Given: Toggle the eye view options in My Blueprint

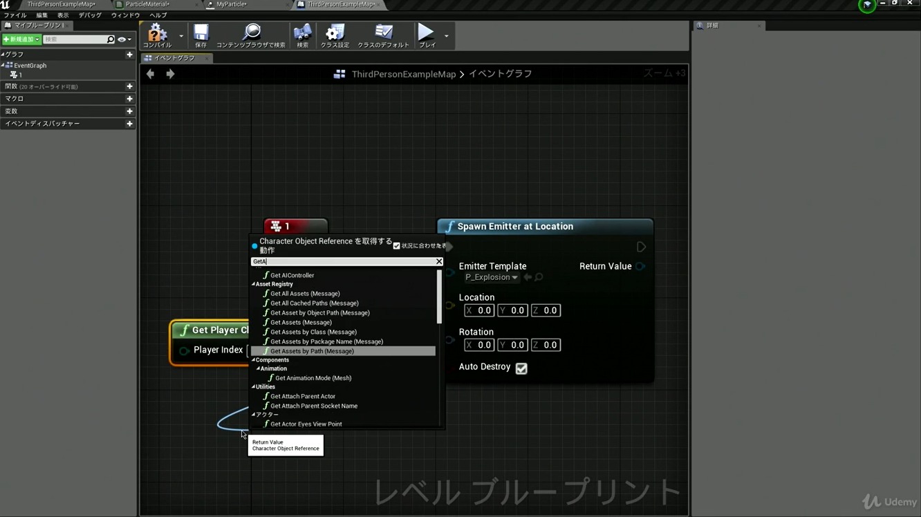Looking at the screenshot, I should (122, 39).
